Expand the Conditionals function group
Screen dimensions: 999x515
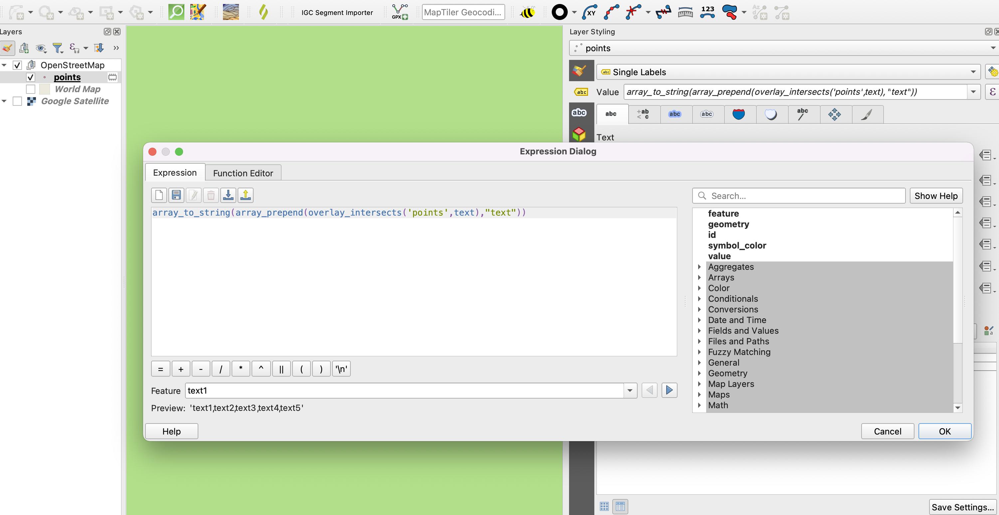click(699, 299)
